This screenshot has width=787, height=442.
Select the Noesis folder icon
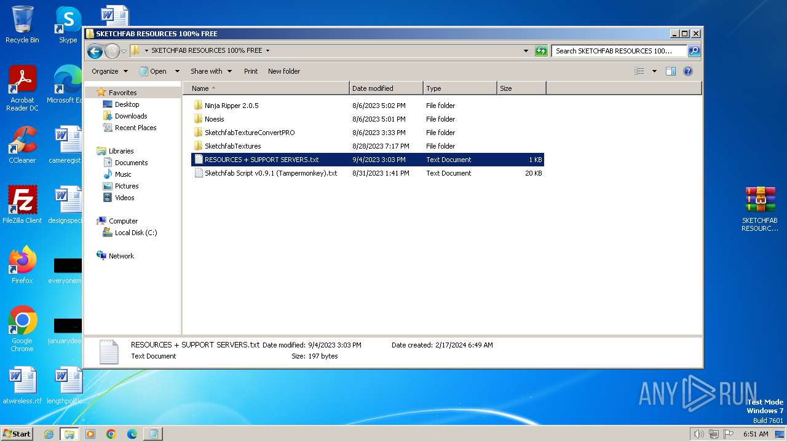(198, 119)
